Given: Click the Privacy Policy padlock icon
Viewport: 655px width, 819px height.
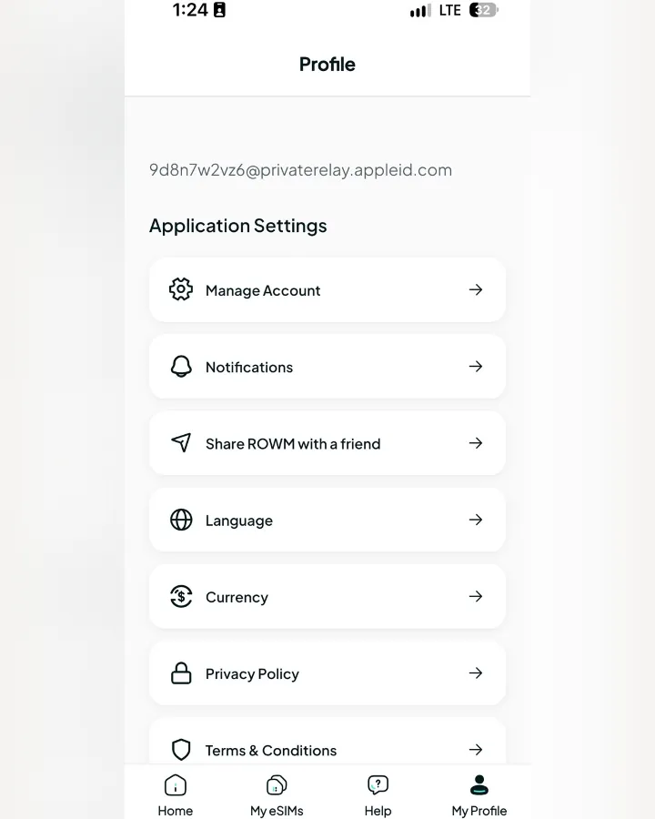Looking at the screenshot, I should 181,672.
